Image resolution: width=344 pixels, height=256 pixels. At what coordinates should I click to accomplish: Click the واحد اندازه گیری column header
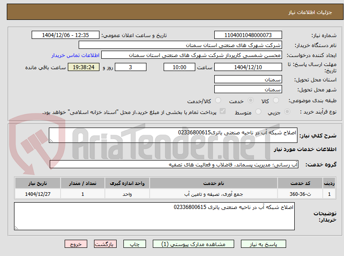(x=127, y=183)
